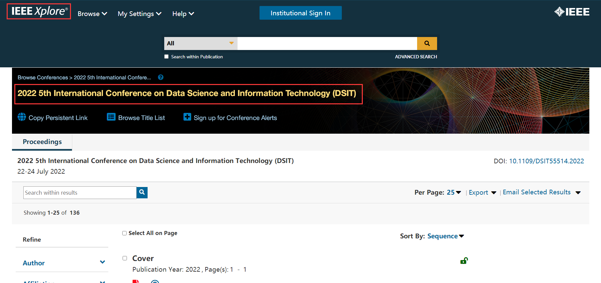Click the blue search within results button
Viewport: 601px width, 283px height.
(142, 192)
